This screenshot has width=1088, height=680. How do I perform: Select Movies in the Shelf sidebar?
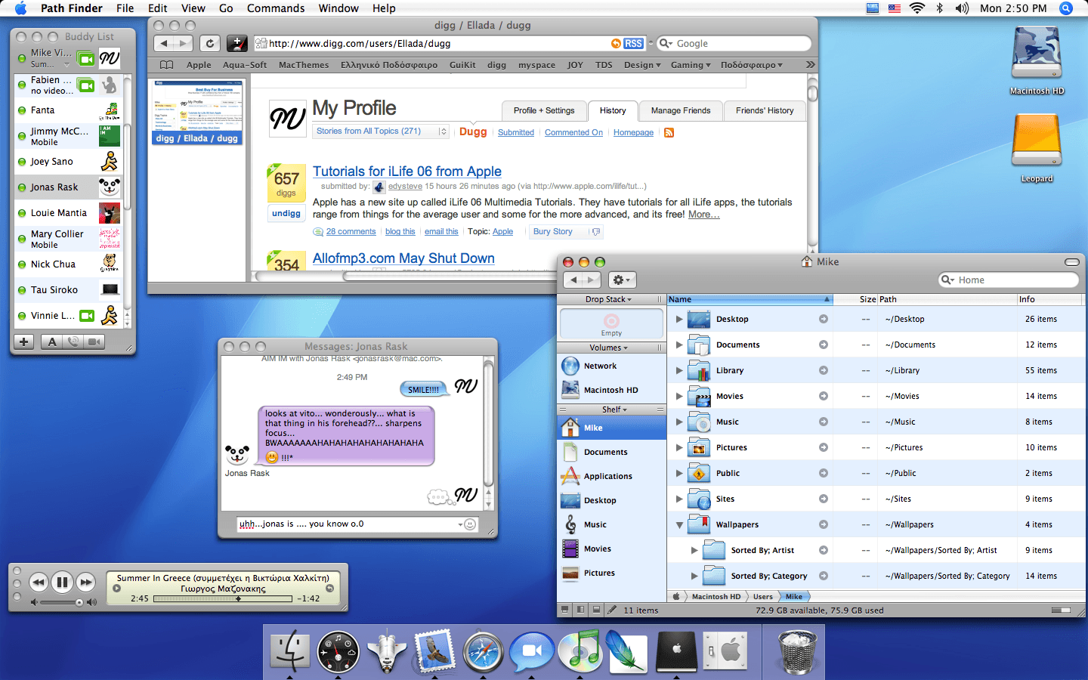pyautogui.click(x=612, y=549)
